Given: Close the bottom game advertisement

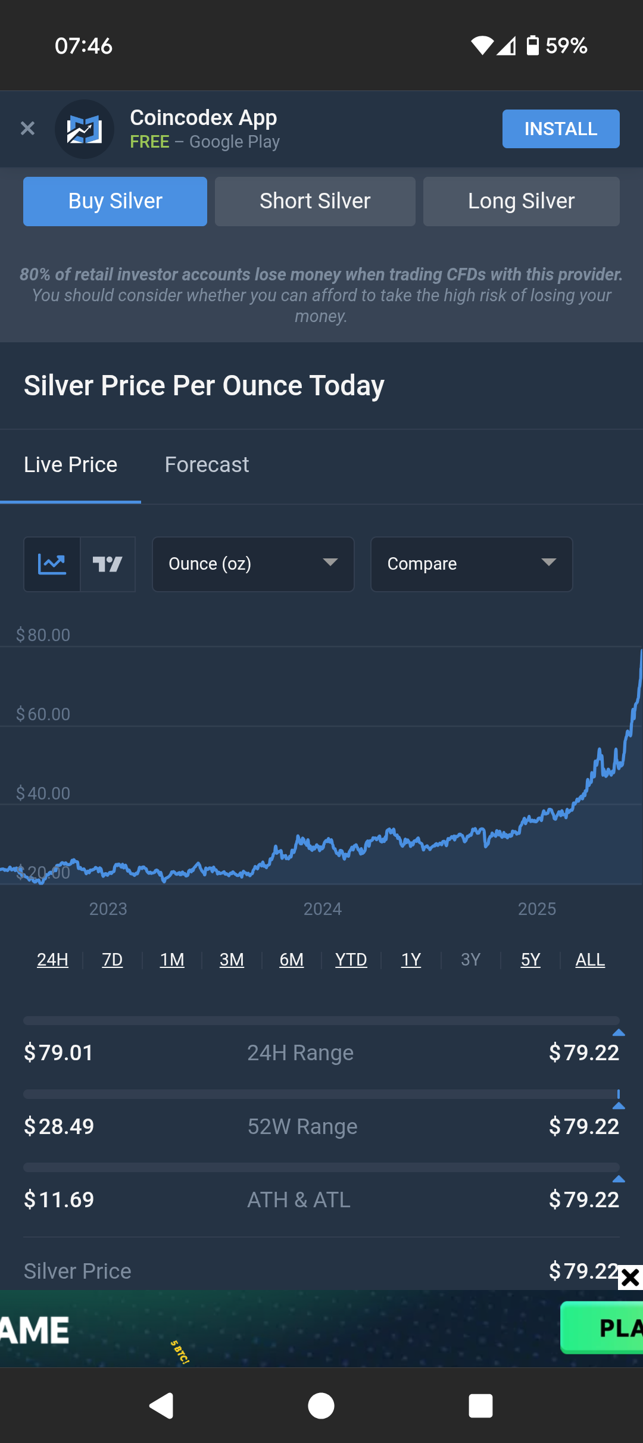Looking at the screenshot, I should (x=630, y=1278).
